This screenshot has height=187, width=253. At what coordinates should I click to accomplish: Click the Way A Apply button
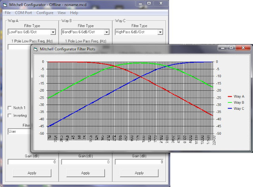pyautogui.click(x=32, y=173)
